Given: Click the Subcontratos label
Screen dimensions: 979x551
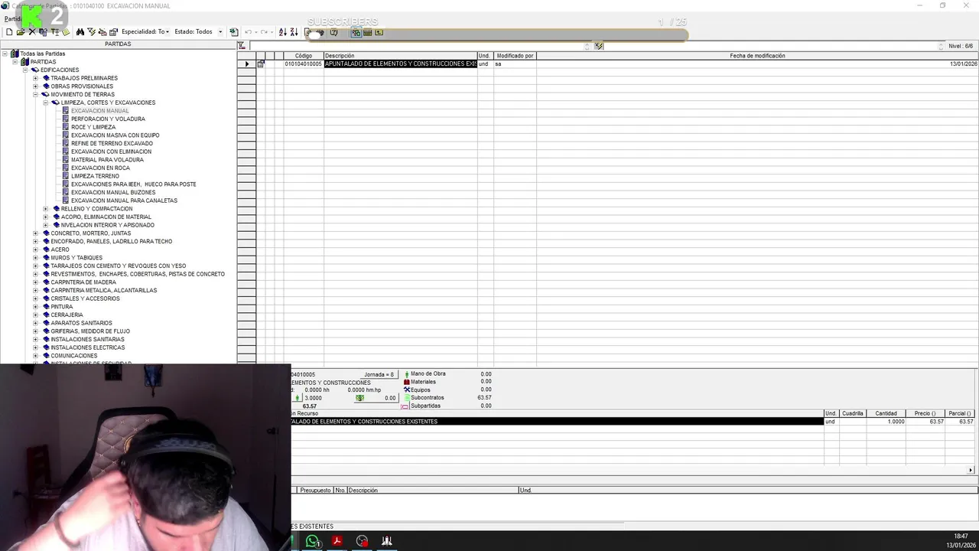Looking at the screenshot, I should click(x=427, y=398).
